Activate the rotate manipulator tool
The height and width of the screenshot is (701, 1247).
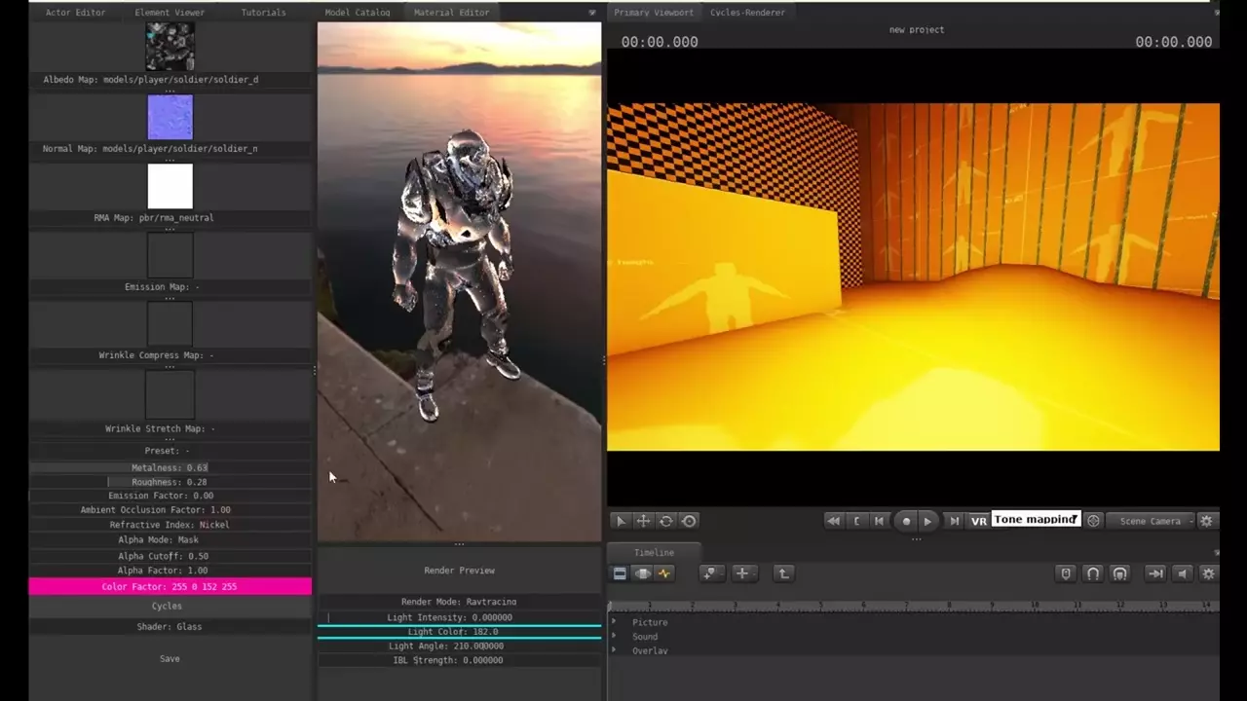666,521
